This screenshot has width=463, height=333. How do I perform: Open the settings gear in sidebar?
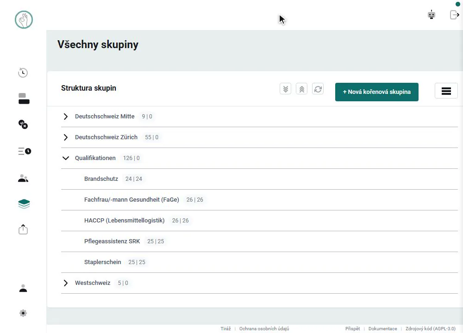(x=23, y=313)
